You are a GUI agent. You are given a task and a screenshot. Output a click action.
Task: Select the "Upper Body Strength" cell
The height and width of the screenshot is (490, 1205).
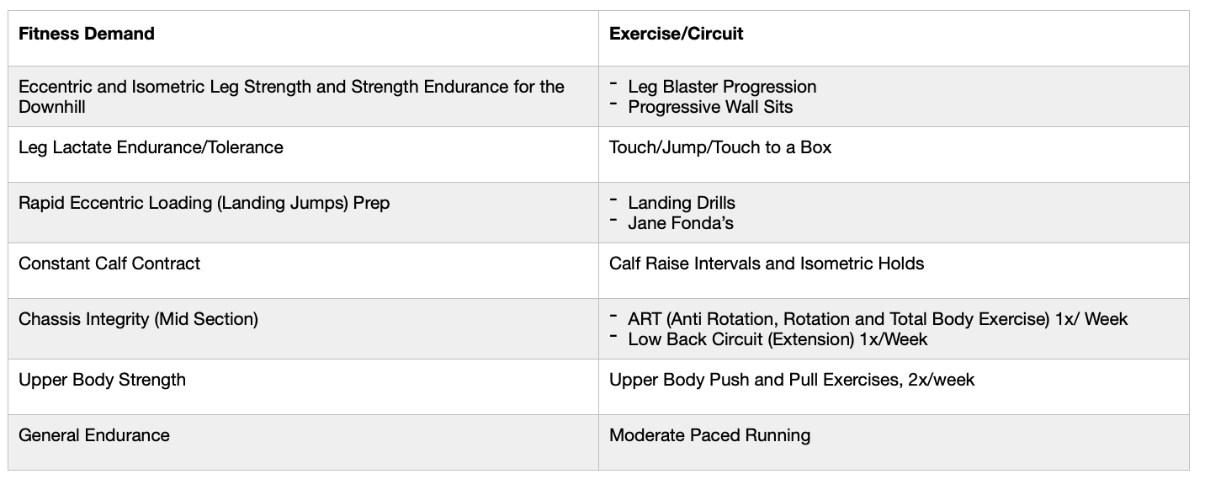(x=102, y=380)
